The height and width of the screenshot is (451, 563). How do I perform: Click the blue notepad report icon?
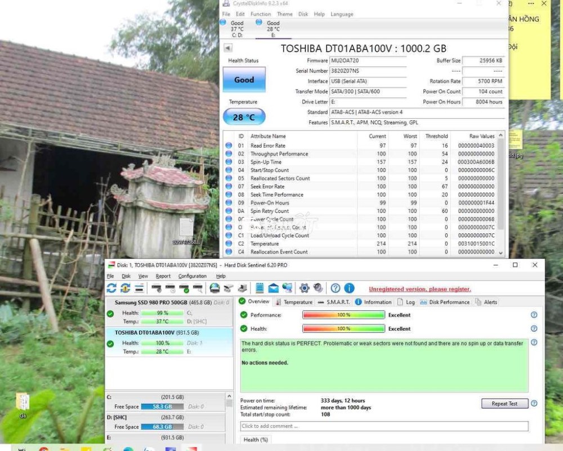coord(260,288)
